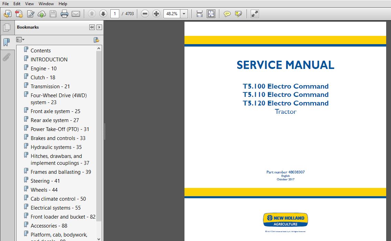The width and height of the screenshot is (391, 241).
Task: Select the highlight text tool
Action: pos(238,14)
